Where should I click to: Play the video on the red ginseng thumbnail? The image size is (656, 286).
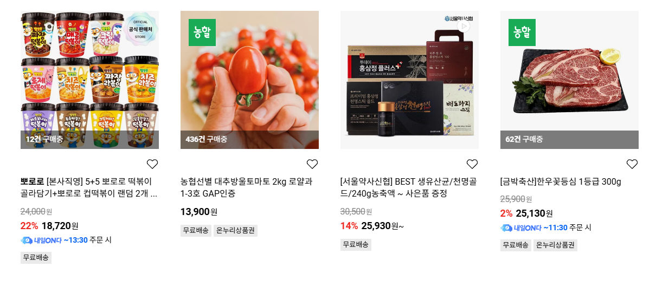(x=464, y=26)
